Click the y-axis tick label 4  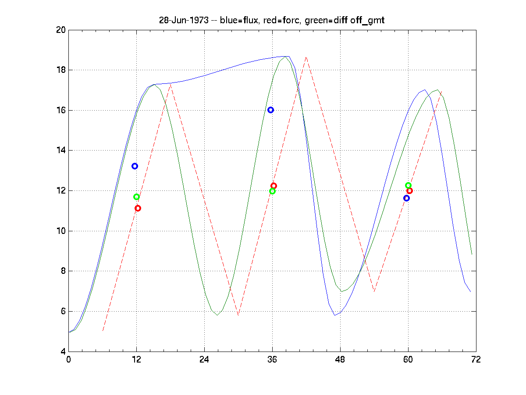pyautogui.click(x=62, y=352)
